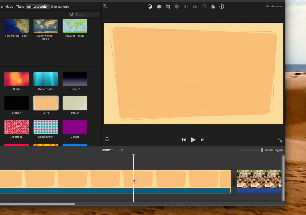Image resolution: width=306 pixels, height=215 pixels.
Task: Open noise reduction and equalizer icon
Action: pyautogui.click(x=195, y=7)
